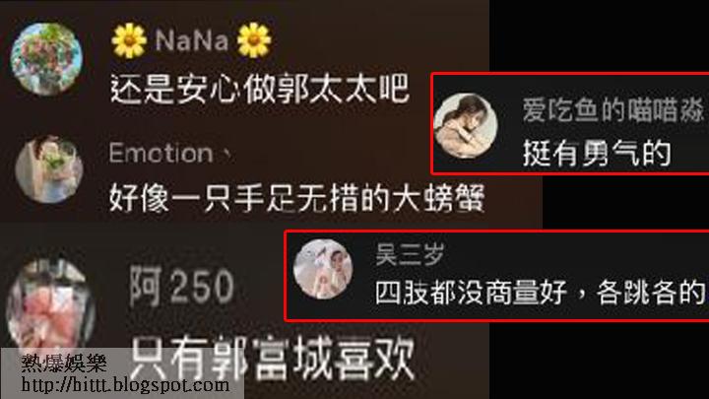Select comment 好像一只手足无措的大螃蟹
The height and width of the screenshot is (399, 709).
[297, 198]
